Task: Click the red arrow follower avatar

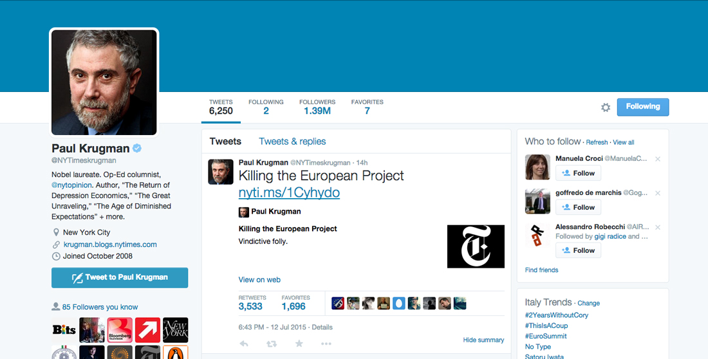Action: (147, 329)
